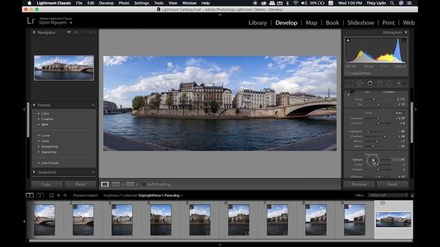Open the Settings menu in menu bar
This screenshot has height=247, width=440.
tap(142, 3)
